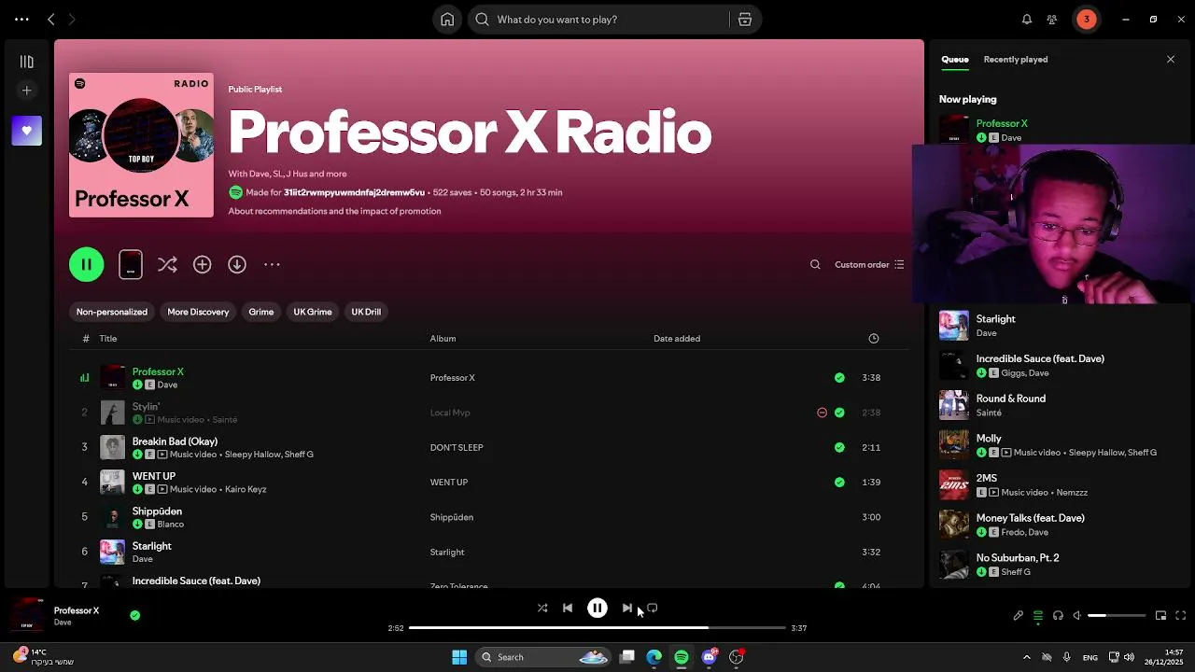Image resolution: width=1195 pixels, height=672 pixels.
Task: Toggle saved checkmark on WENT UP row
Action: pos(839,482)
